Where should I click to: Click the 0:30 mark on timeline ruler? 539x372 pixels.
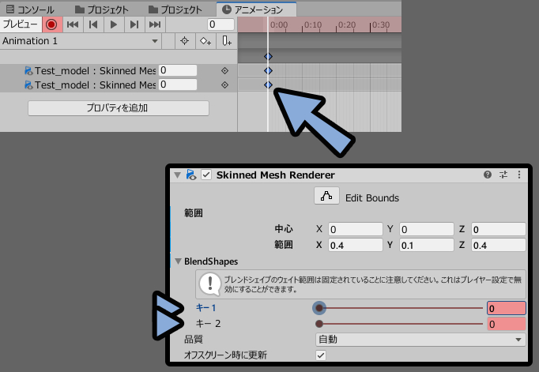point(380,25)
